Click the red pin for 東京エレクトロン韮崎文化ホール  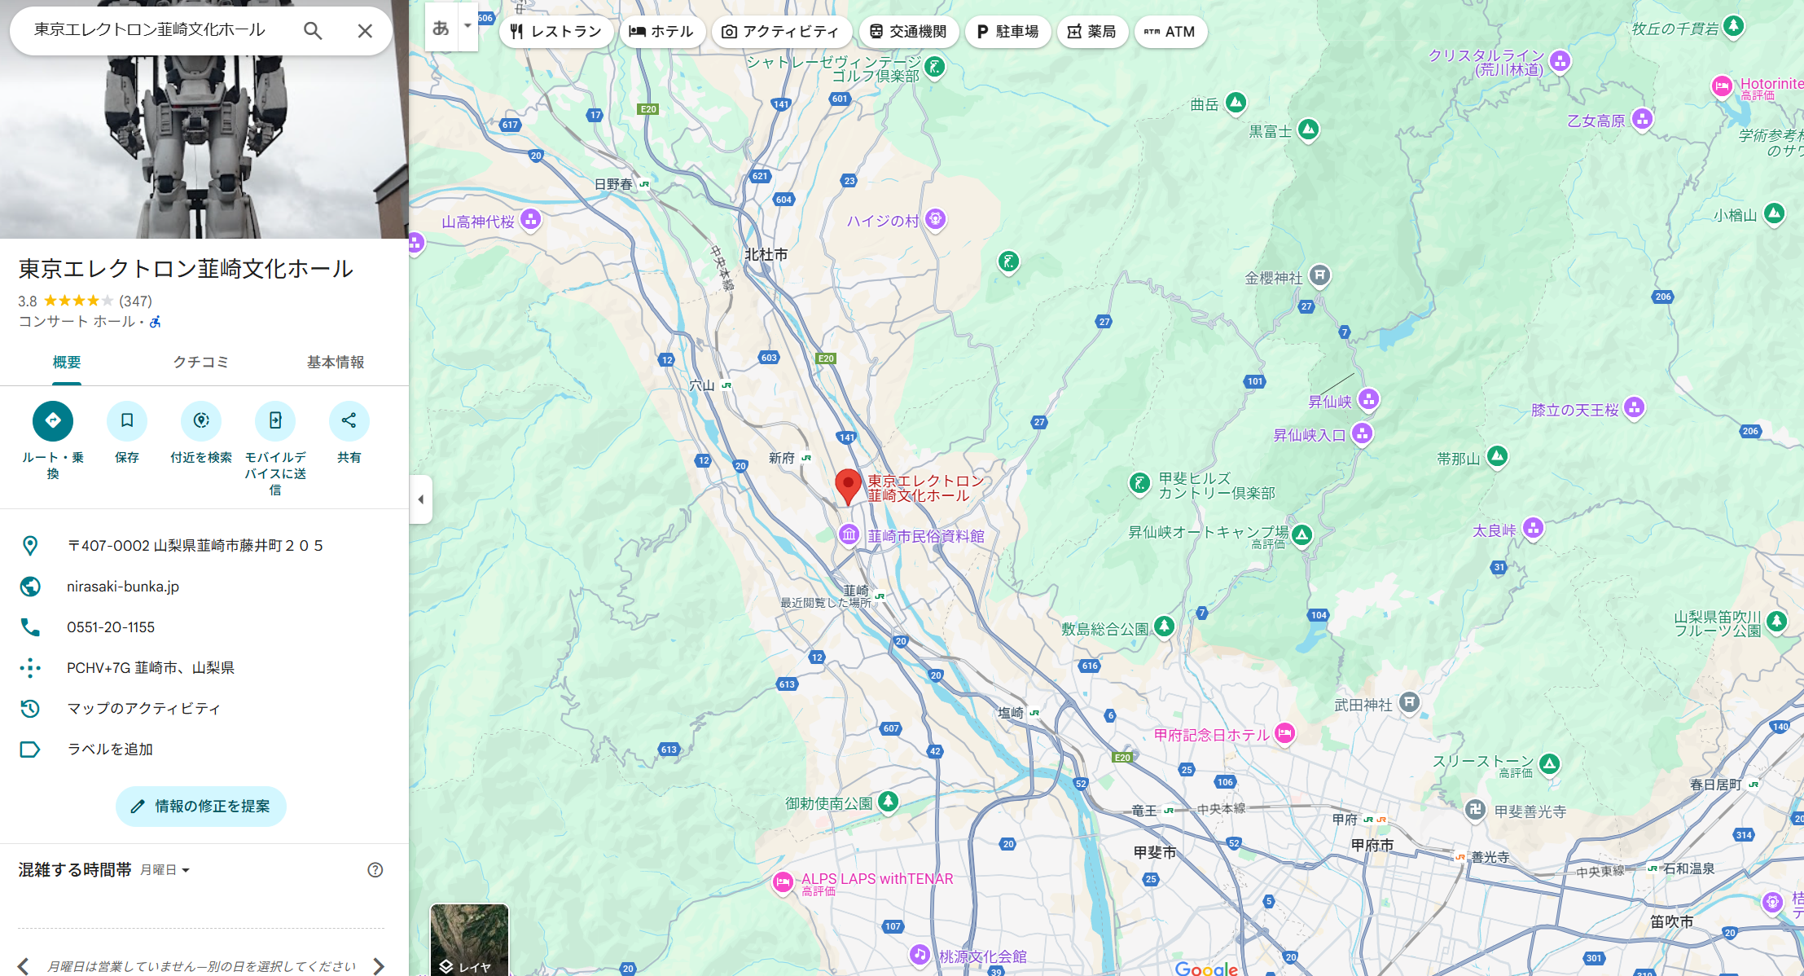click(x=848, y=486)
